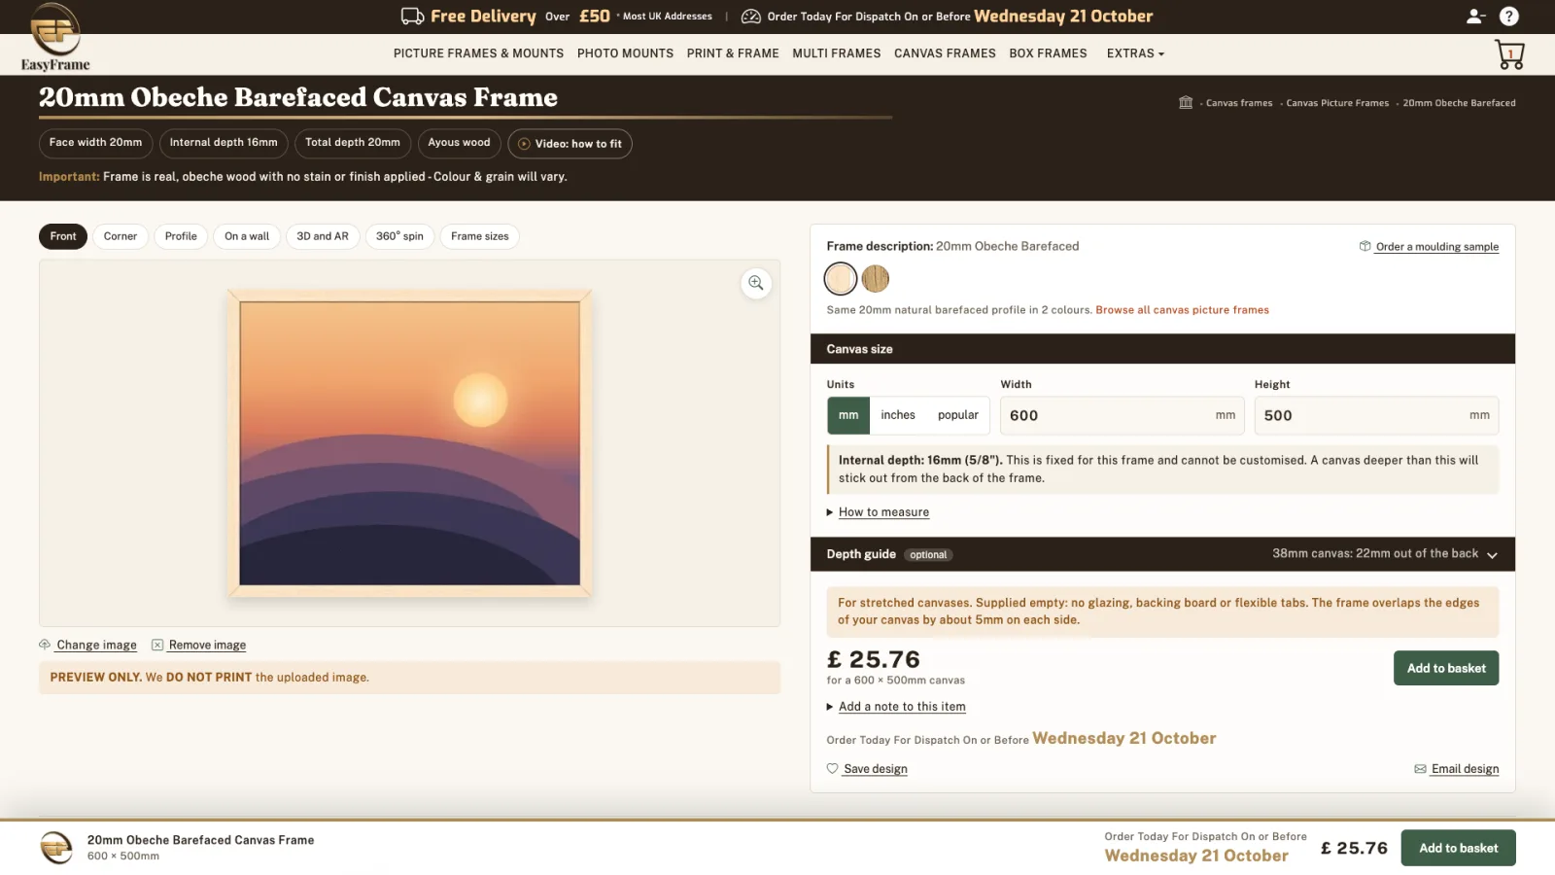
Task: Open the BOX FRAMES menu
Action: (1048, 53)
